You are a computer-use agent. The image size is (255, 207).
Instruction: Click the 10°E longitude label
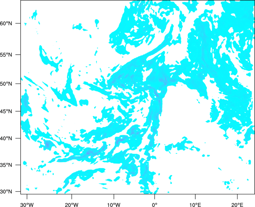point(195,205)
